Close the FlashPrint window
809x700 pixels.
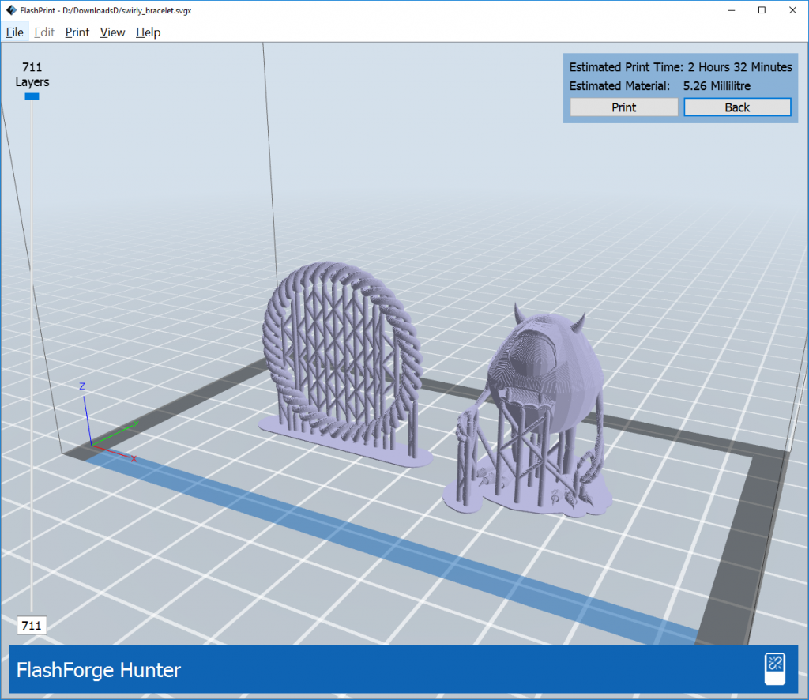click(x=793, y=10)
